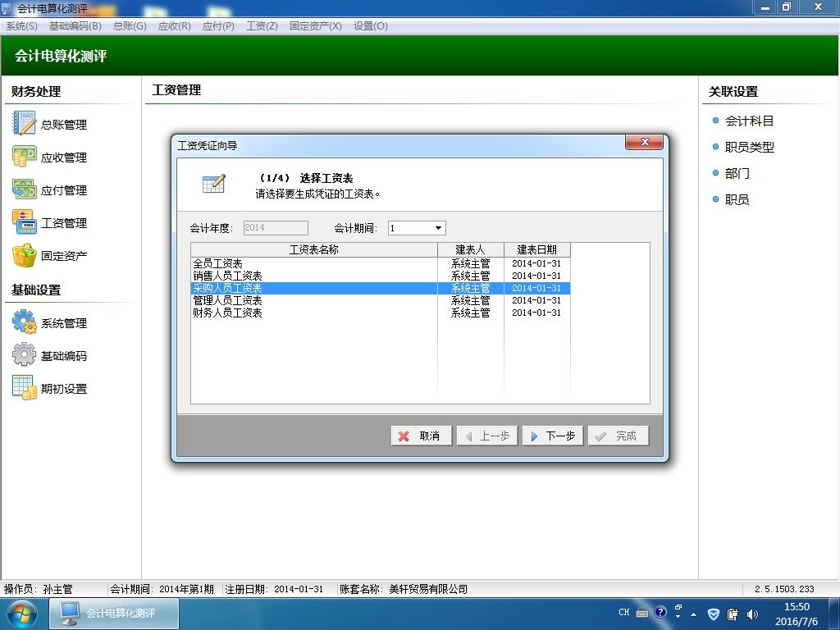Open 应收管理 money icon
The image size is (840, 630).
24,157
